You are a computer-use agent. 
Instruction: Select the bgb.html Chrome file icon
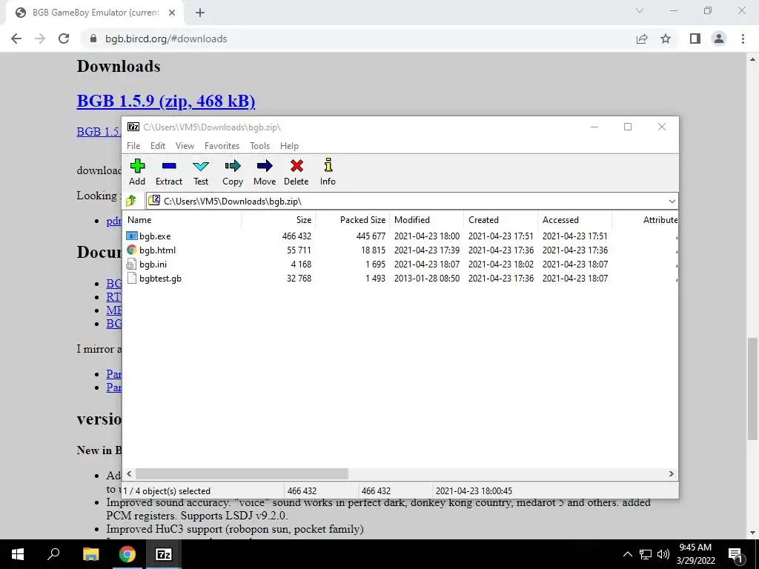[x=132, y=250]
